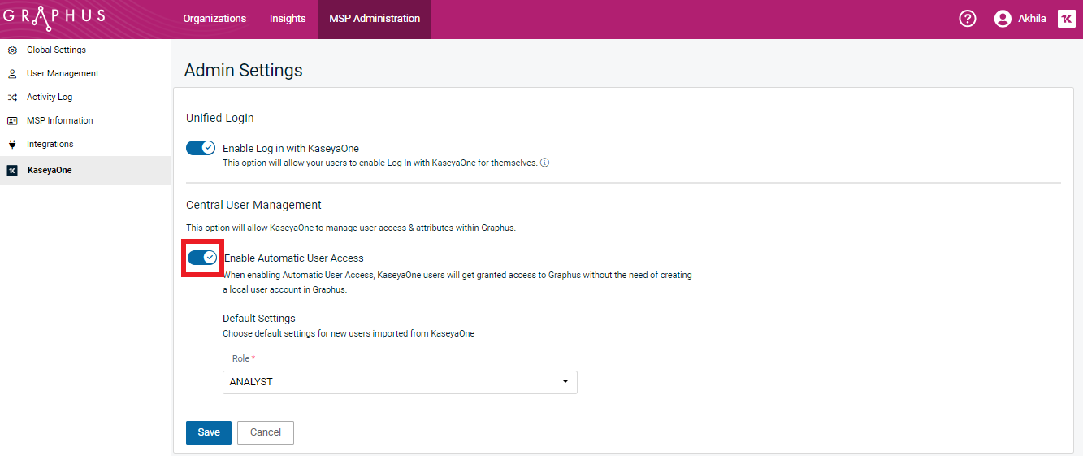The width and height of the screenshot is (1083, 456).
Task: Save the admin settings
Action: tap(209, 432)
